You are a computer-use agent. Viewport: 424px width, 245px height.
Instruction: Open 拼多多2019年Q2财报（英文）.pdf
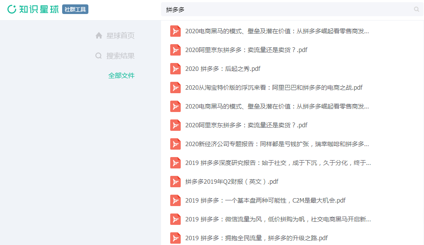coord(232,182)
